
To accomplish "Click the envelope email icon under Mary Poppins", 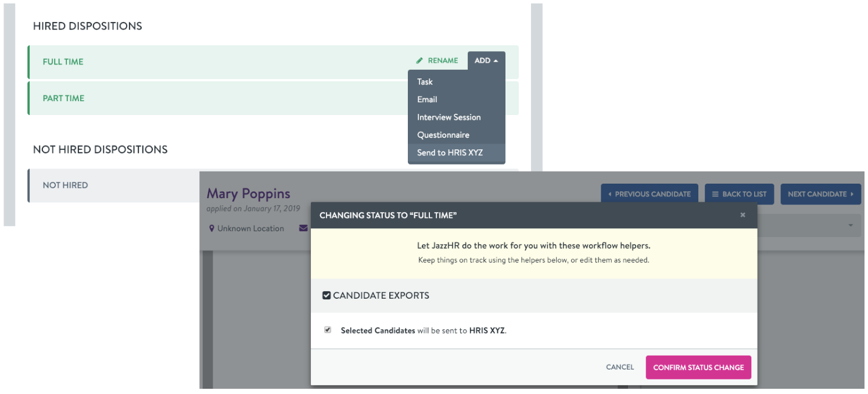I will (x=303, y=228).
